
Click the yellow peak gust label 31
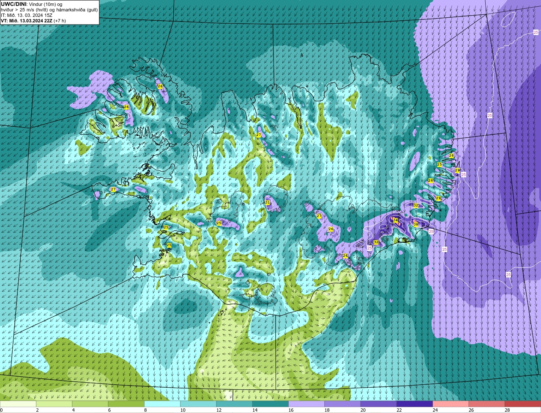(x=268, y=203)
